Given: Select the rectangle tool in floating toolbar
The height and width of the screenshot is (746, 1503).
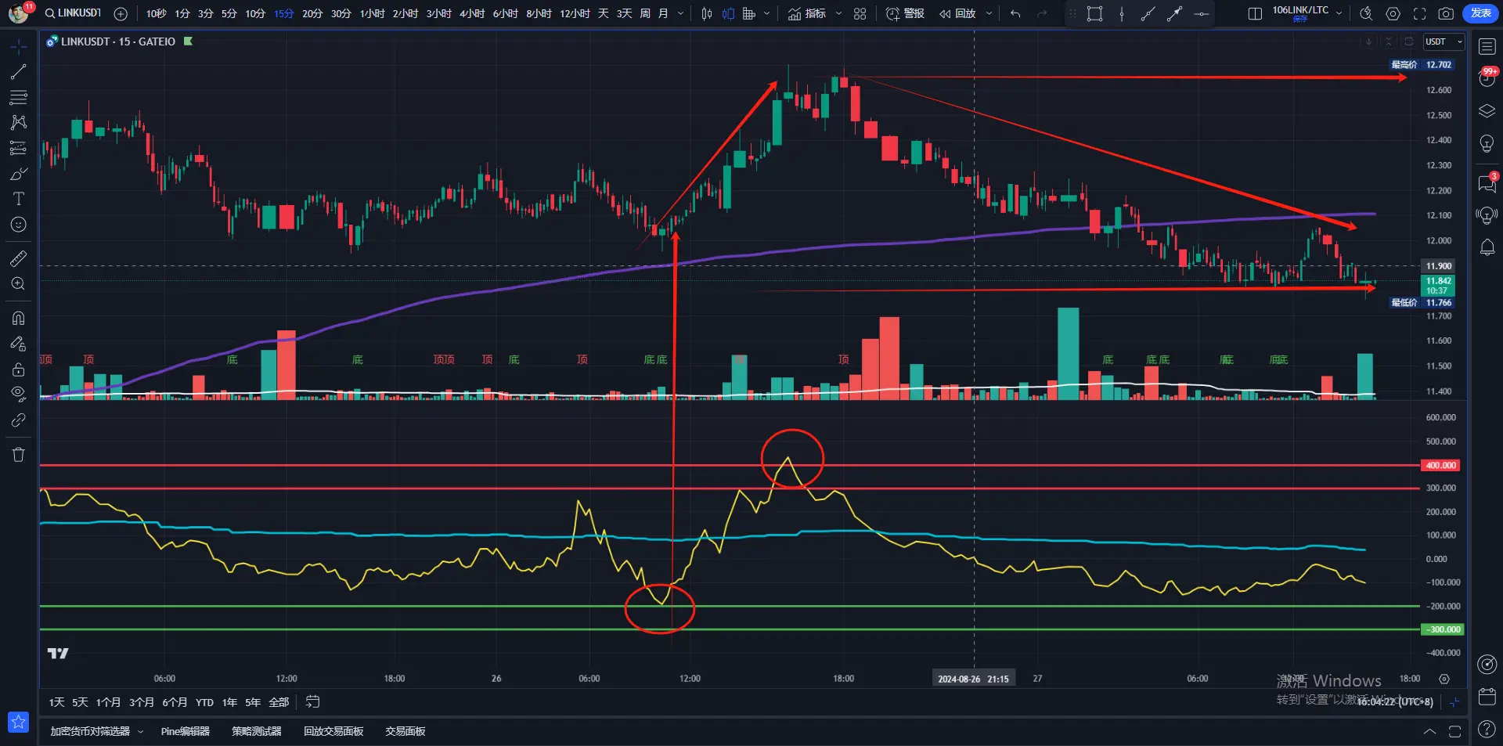Looking at the screenshot, I should click(x=1094, y=13).
